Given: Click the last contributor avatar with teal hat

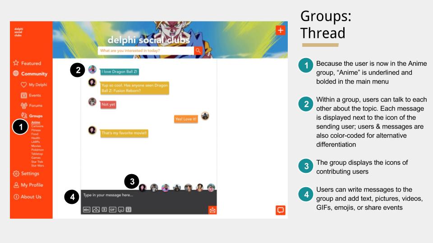Looking at the screenshot, I should coord(211,188).
